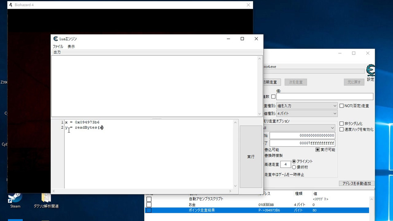Viewport: 393px width, 221px height.
Task: Open the 表示 menu in Lua engine
Action: click(71, 46)
